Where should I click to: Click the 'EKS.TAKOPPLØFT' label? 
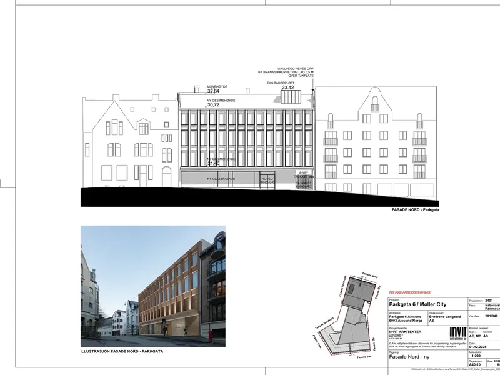[x=281, y=83]
